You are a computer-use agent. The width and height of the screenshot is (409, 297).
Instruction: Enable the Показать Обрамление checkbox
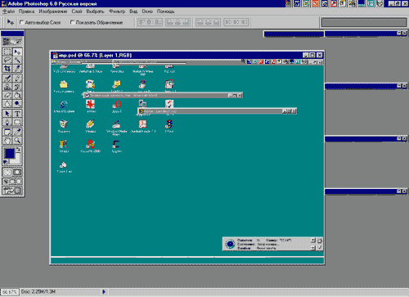72,22
